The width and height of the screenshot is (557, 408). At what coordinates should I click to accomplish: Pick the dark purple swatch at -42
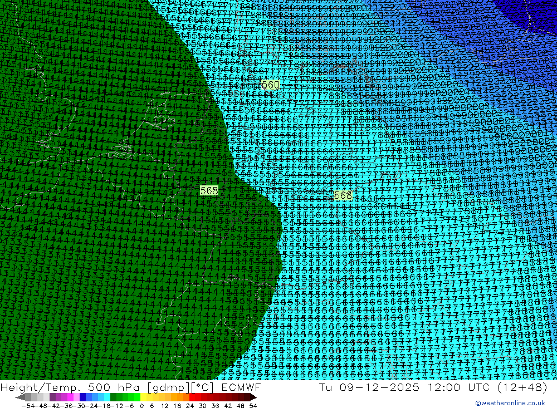(52, 397)
